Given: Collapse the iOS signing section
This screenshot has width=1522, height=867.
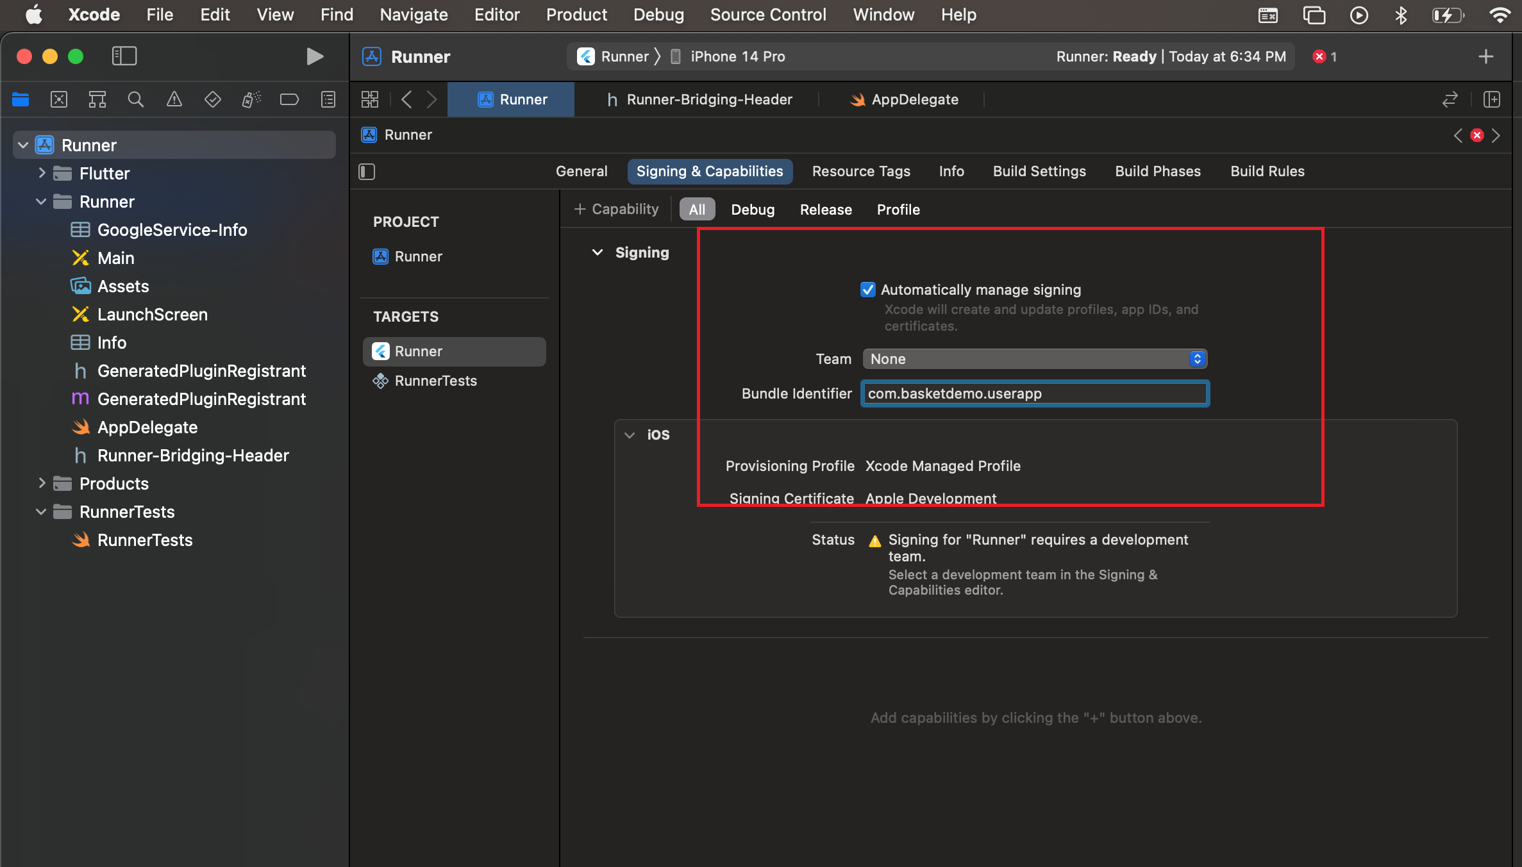Looking at the screenshot, I should (630, 435).
